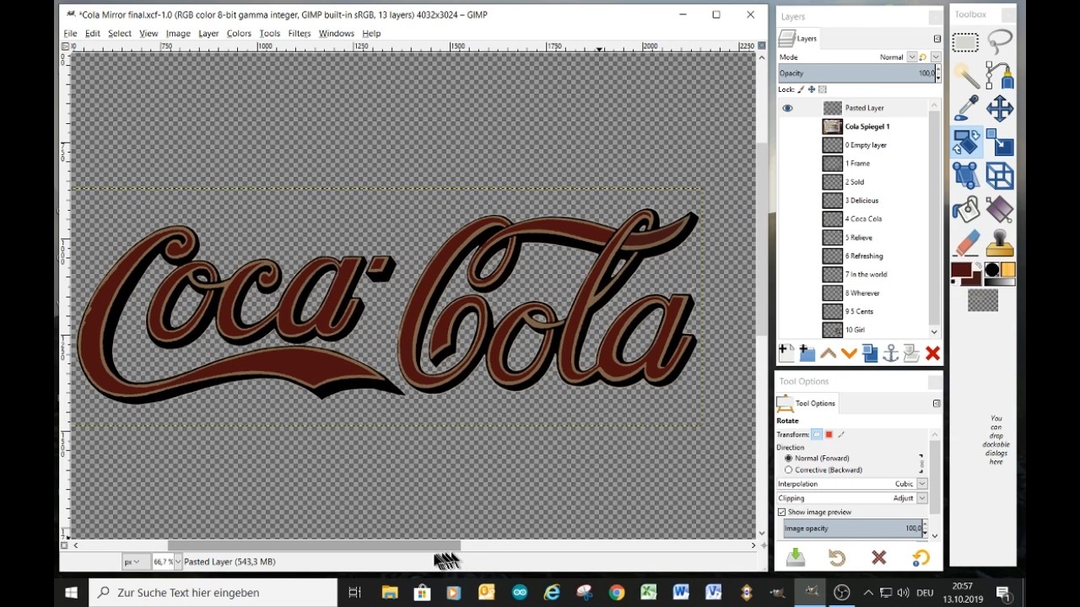Toggle lock position and size

[x=812, y=89]
